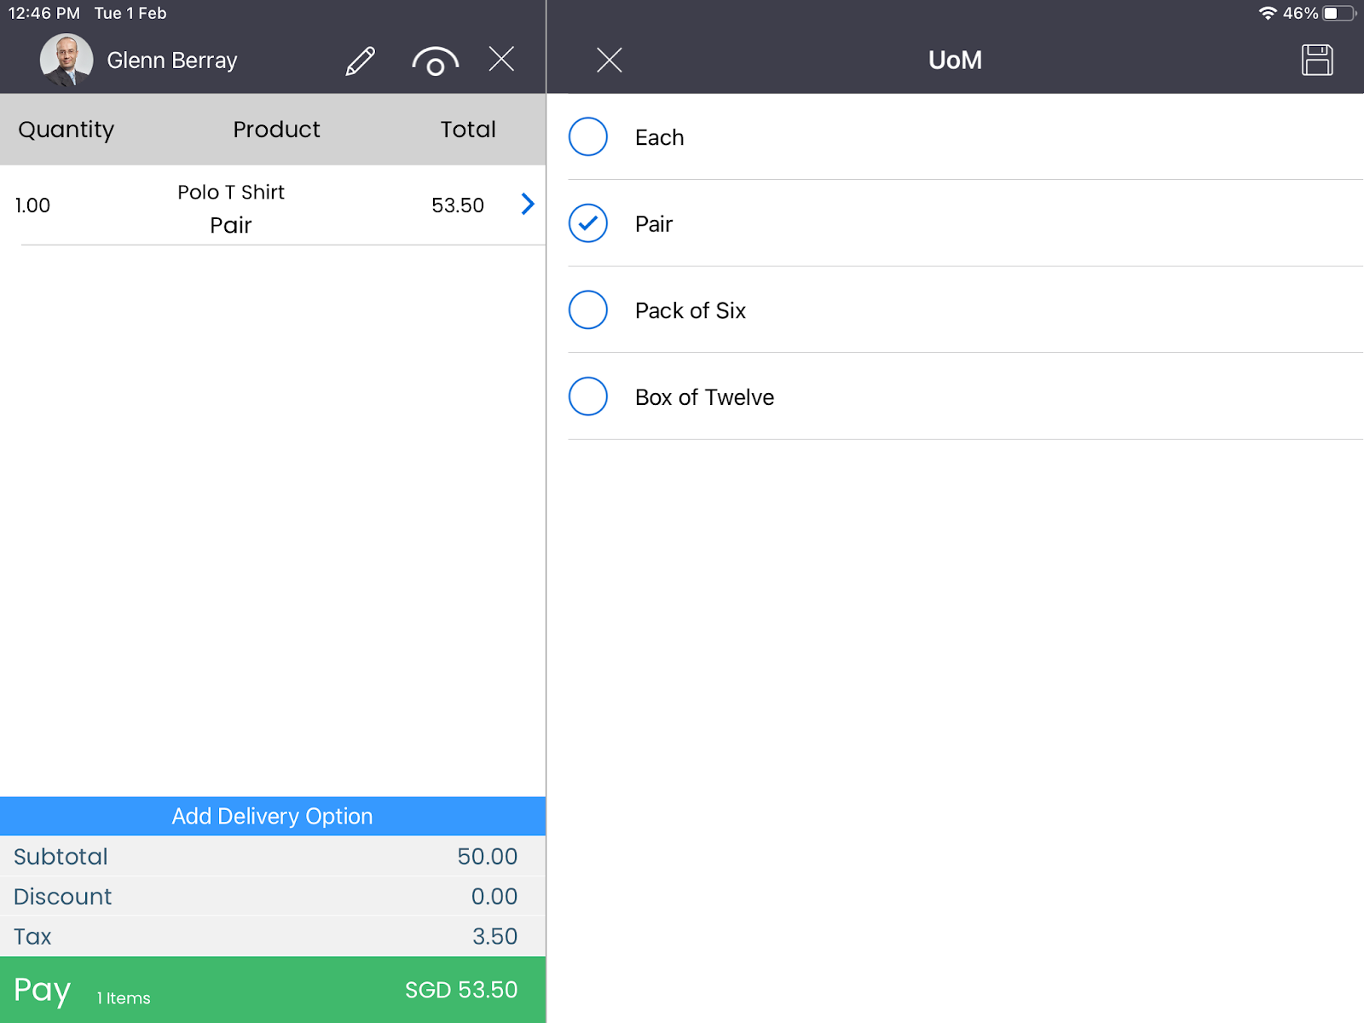
Task: Choose Box of Twelve radio option
Action: point(588,396)
